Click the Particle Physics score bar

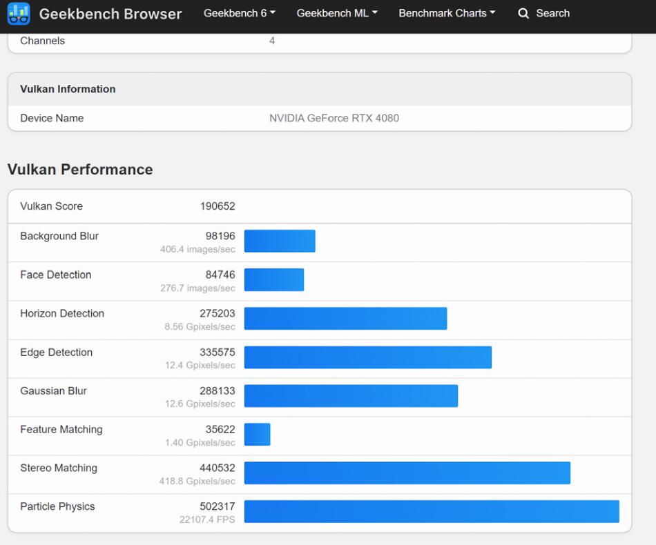coord(432,512)
